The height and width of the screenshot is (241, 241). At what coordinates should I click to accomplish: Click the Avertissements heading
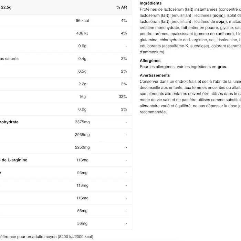point(155,75)
